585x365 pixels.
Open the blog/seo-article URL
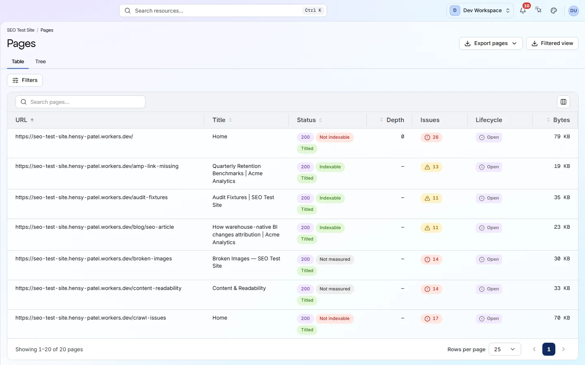pyautogui.click(x=95, y=227)
